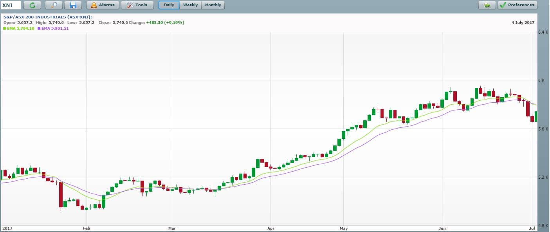Click the green refresh chart button

tap(32, 5)
